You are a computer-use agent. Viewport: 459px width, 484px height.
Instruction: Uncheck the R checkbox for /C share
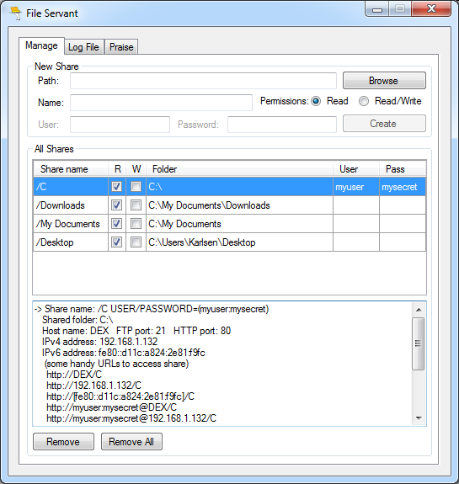click(x=116, y=186)
